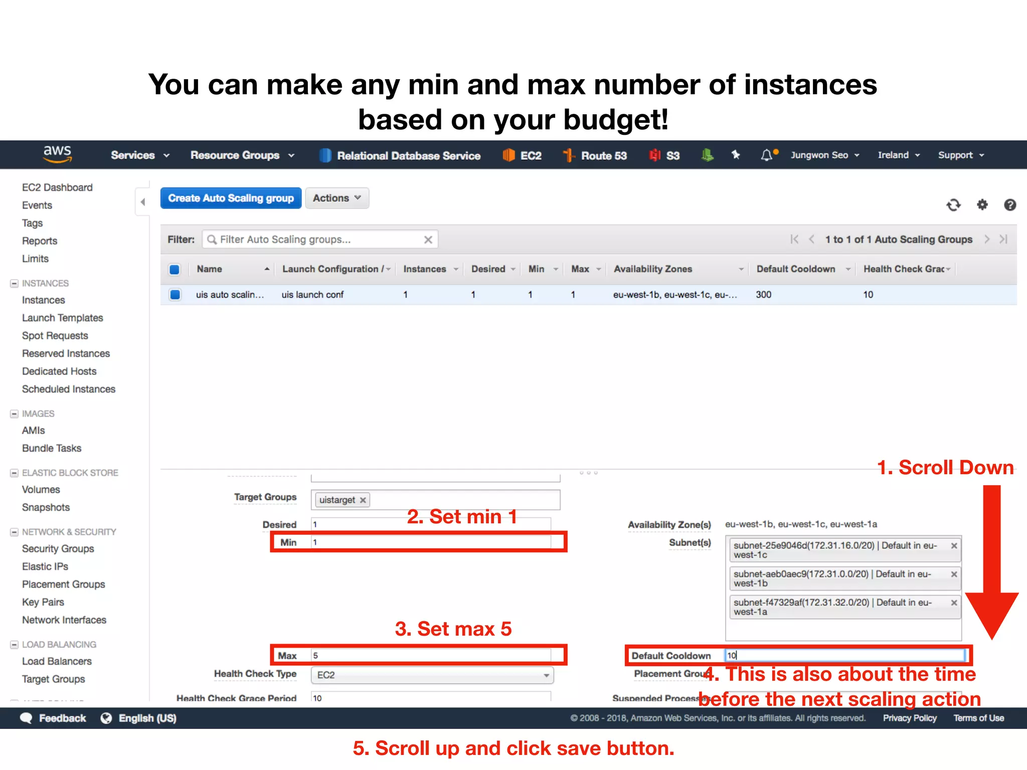The height and width of the screenshot is (770, 1027).
Task: Open the S3 shortcut in navbar
Action: 664,155
